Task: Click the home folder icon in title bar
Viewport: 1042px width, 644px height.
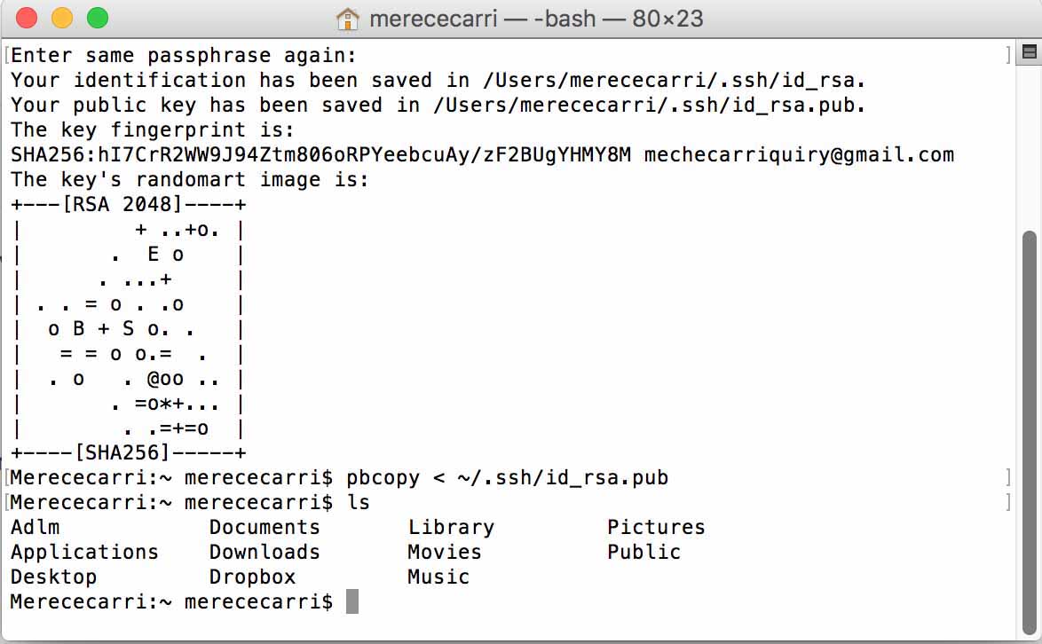Action: tap(348, 20)
